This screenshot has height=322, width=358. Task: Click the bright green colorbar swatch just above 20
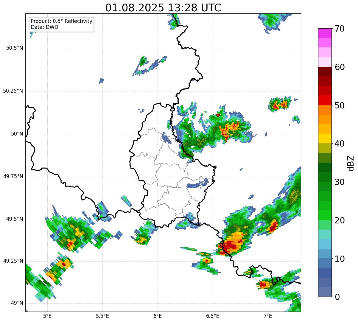tap(325, 215)
